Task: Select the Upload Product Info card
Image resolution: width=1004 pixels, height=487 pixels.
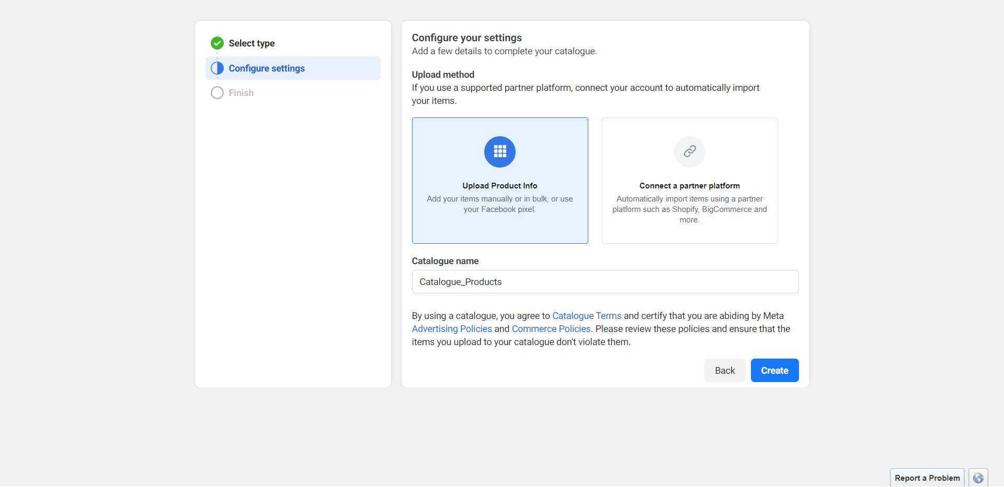Action: 500,181
